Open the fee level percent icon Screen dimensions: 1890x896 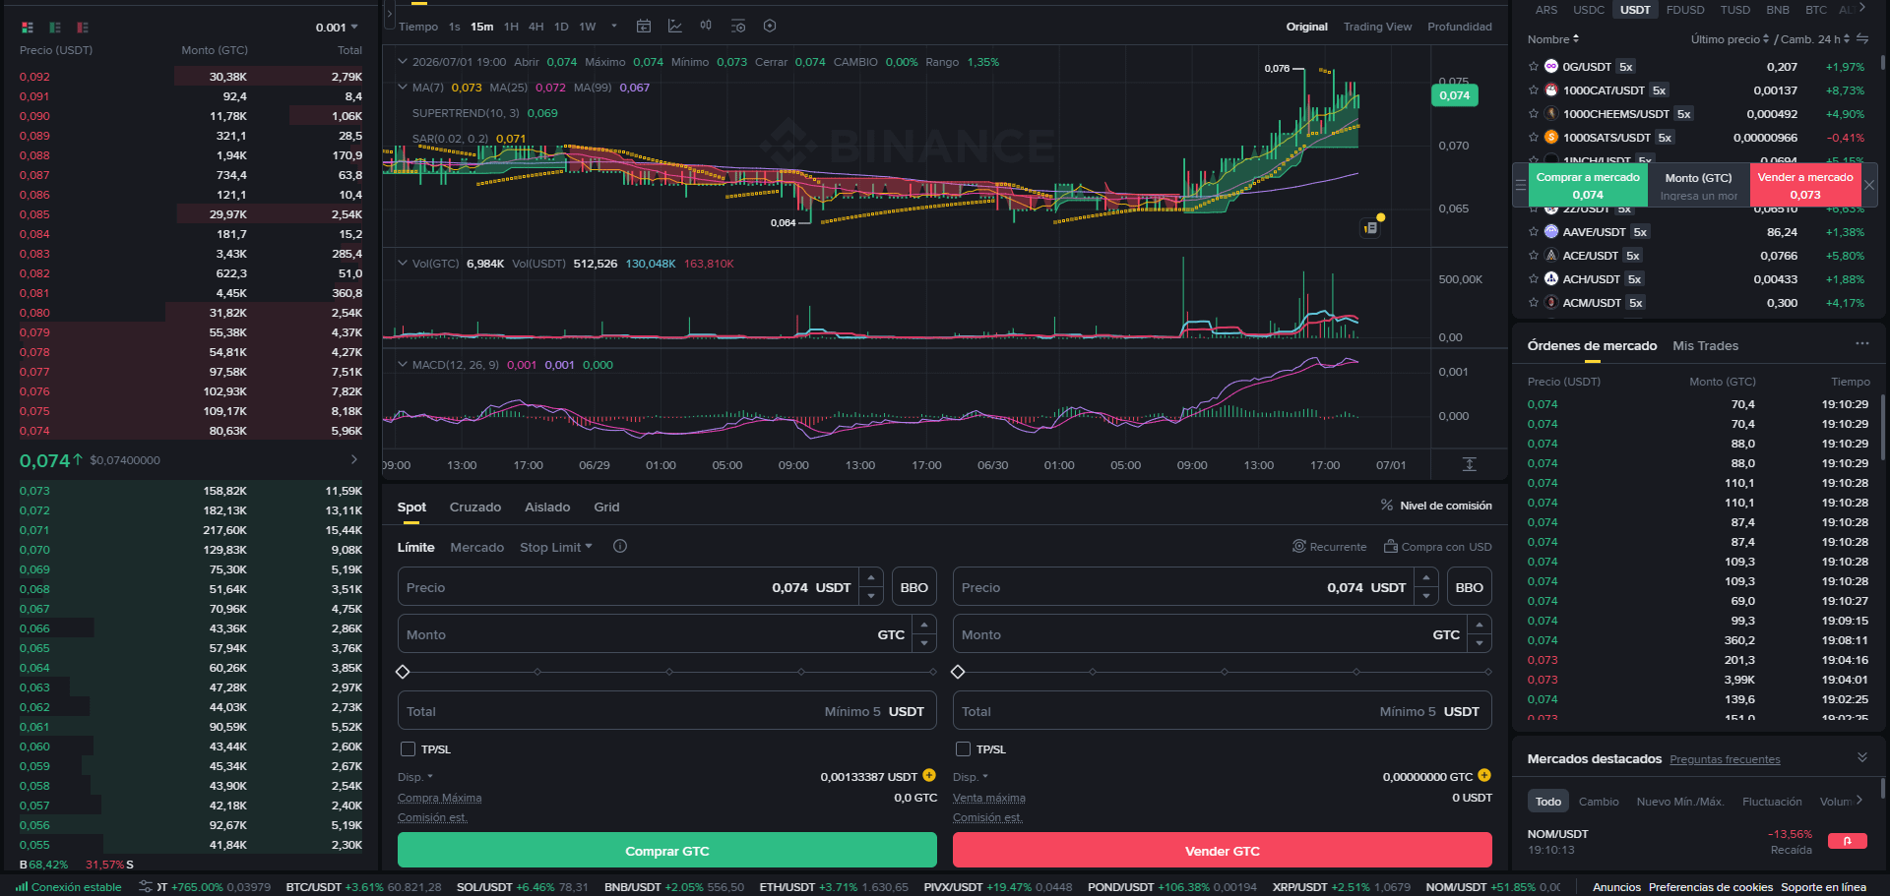[1386, 506]
